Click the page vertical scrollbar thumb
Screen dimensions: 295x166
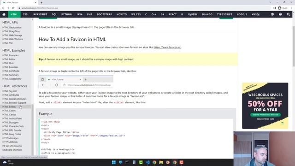pos(294,46)
